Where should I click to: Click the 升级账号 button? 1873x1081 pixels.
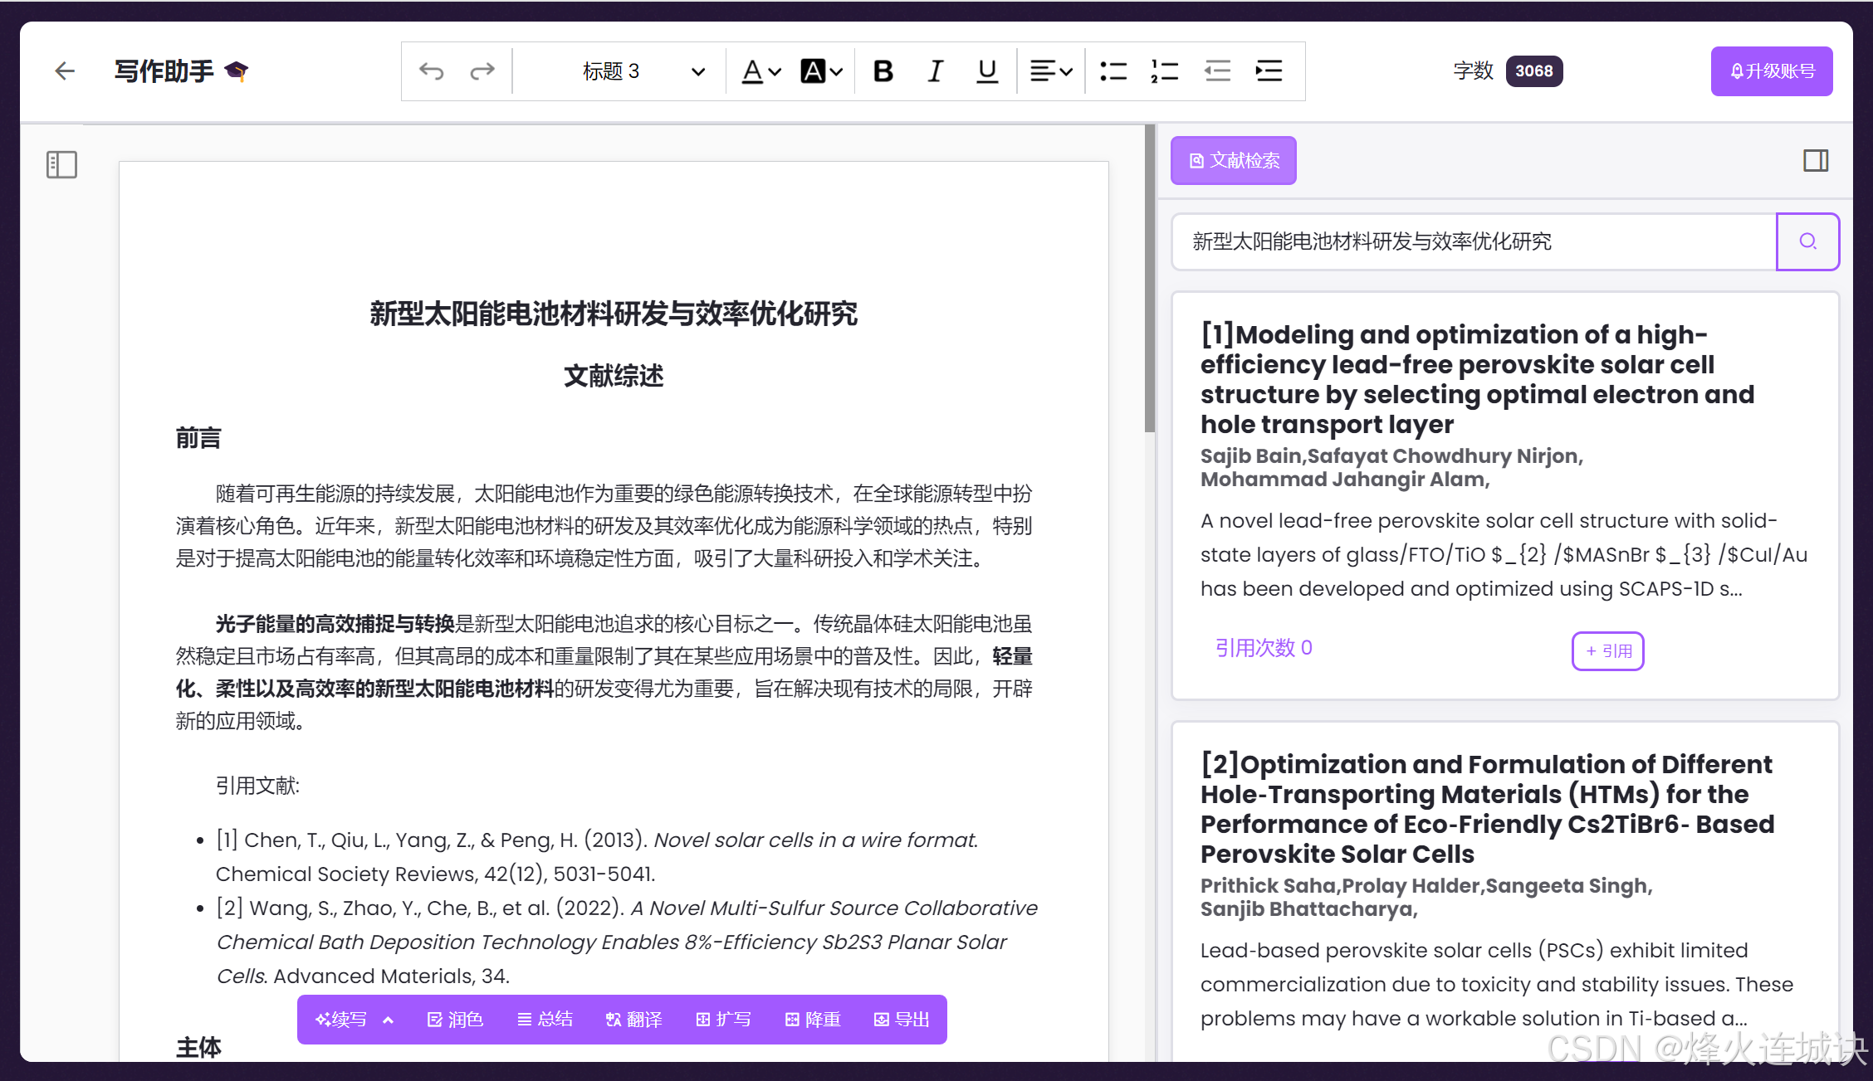pyautogui.click(x=1772, y=71)
